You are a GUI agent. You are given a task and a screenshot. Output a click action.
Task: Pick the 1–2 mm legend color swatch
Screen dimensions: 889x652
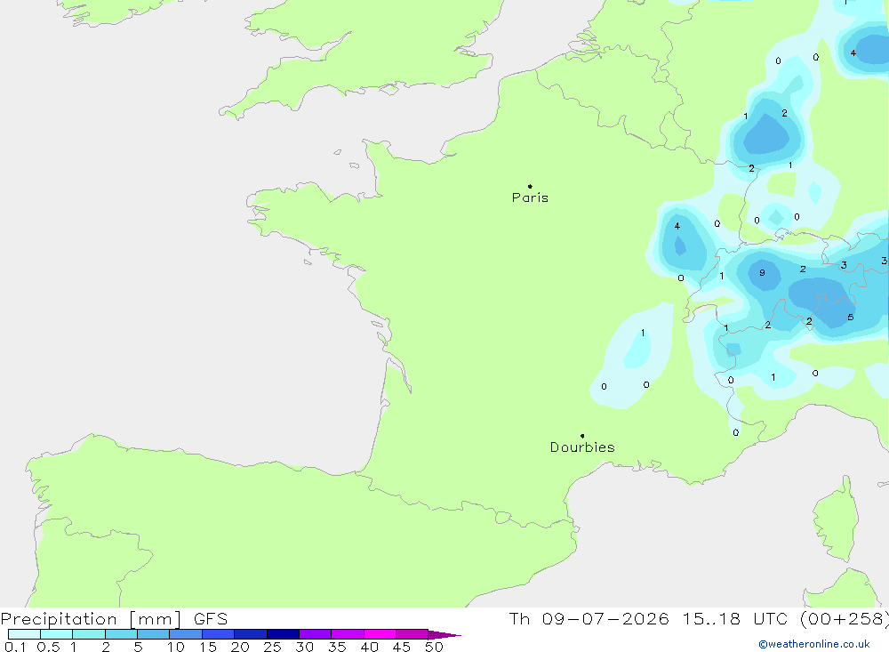tap(89, 634)
